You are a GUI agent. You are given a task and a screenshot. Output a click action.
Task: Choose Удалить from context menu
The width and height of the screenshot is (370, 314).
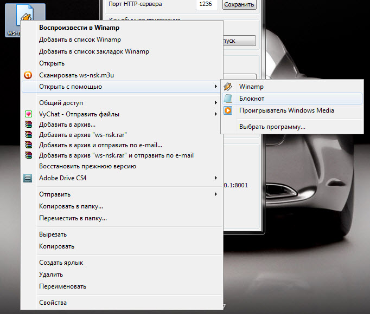tap(122, 274)
